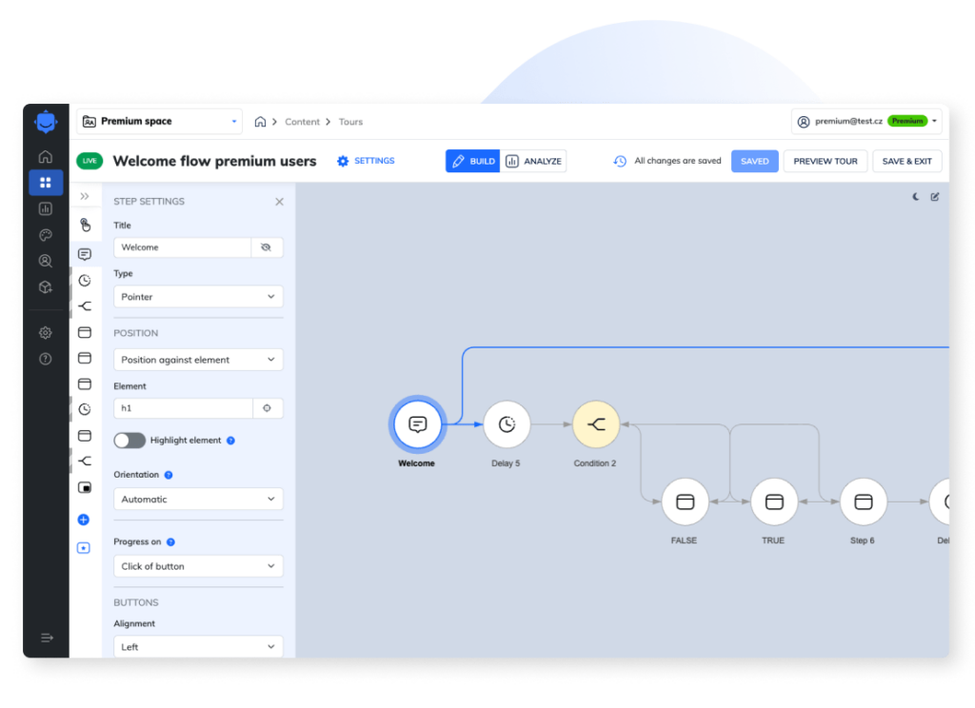
Task: Open the Premium space selector
Action: pyautogui.click(x=160, y=122)
